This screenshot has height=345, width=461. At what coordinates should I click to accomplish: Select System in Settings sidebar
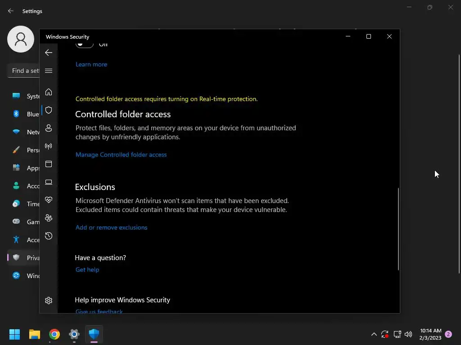point(23,96)
